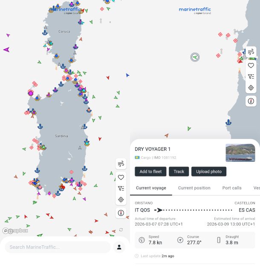The height and width of the screenshot is (267, 260).
Task: Open the DRY VOYAGER 1 ship photo
Action: pos(240,153)
